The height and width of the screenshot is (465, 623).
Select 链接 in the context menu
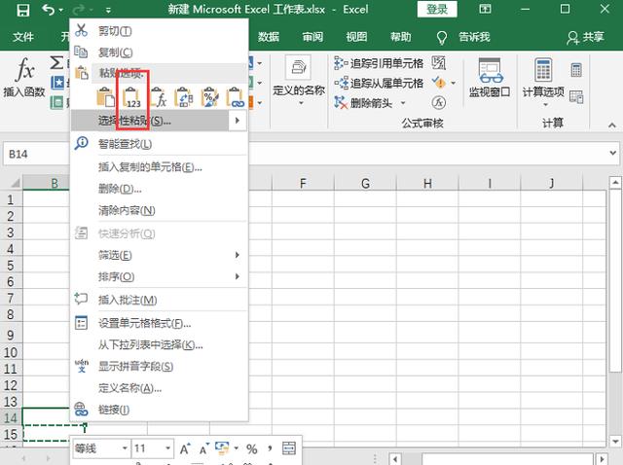pos(158,410)
